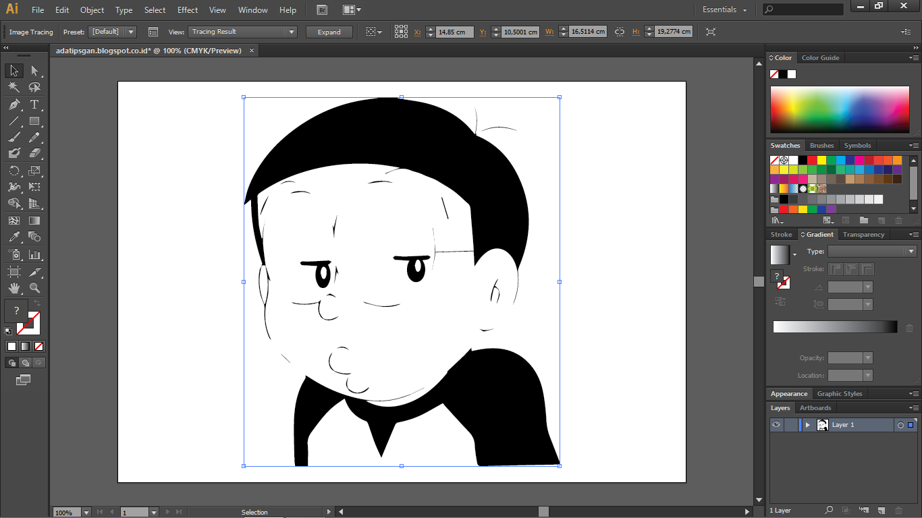
Task: Switch to the Brushes tab
Action: coord(821,145)
